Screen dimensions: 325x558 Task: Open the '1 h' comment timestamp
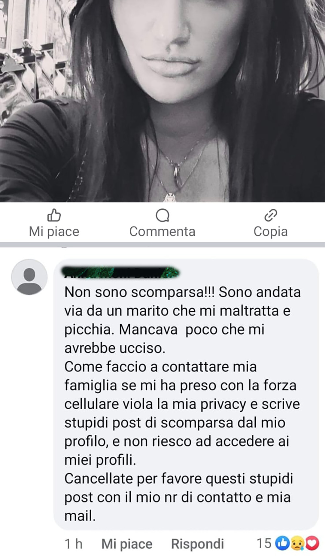click(x=73, y=544)
